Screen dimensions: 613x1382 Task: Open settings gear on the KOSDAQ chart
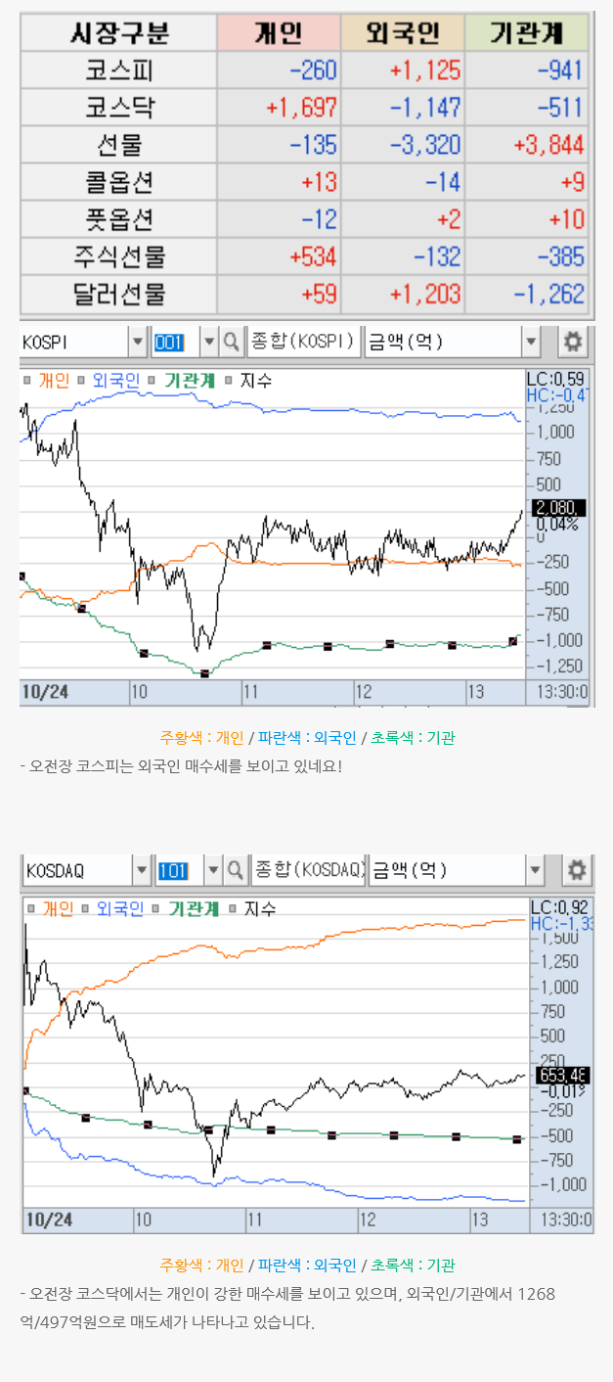pos(577,869)
